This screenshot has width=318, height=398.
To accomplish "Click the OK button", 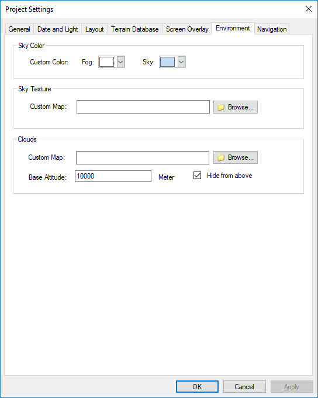I will [x=197, y=386].
